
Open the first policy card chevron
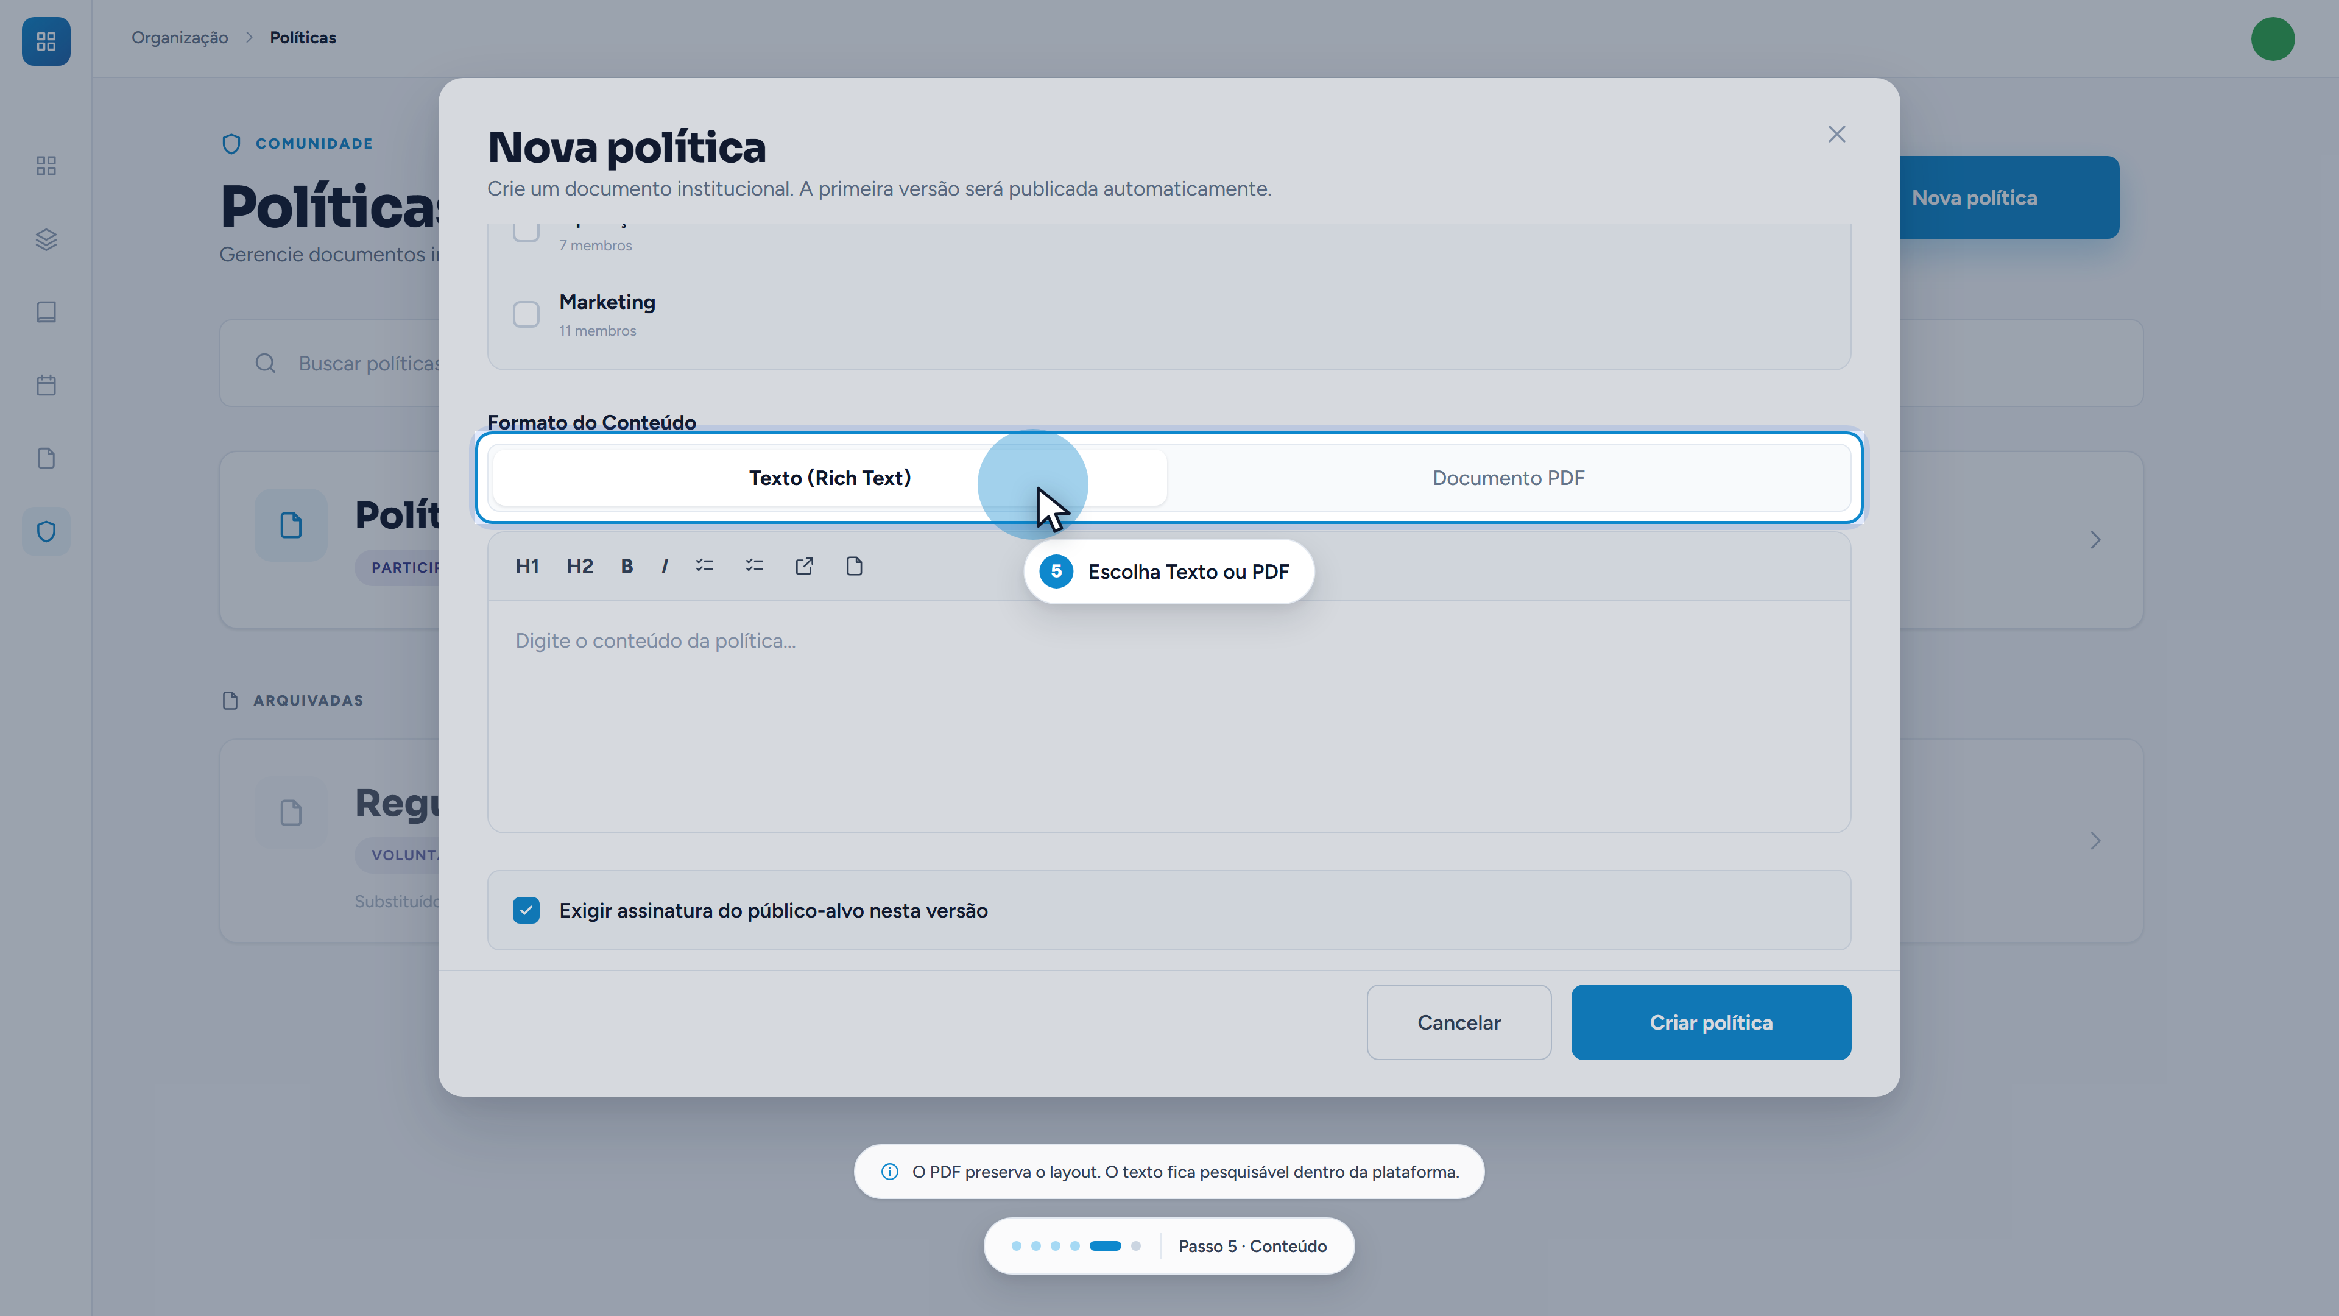2095,540
